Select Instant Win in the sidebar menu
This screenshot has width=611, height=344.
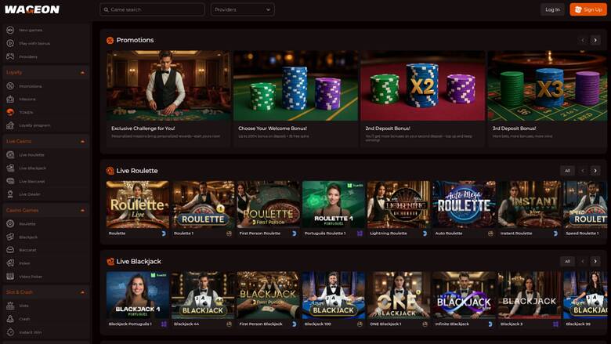pyautogui.click(x=31, y=332)
